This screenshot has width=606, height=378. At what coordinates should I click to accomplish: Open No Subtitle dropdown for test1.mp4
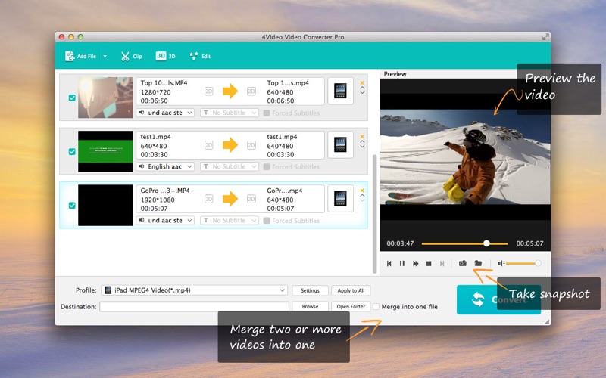coord(230,166)
